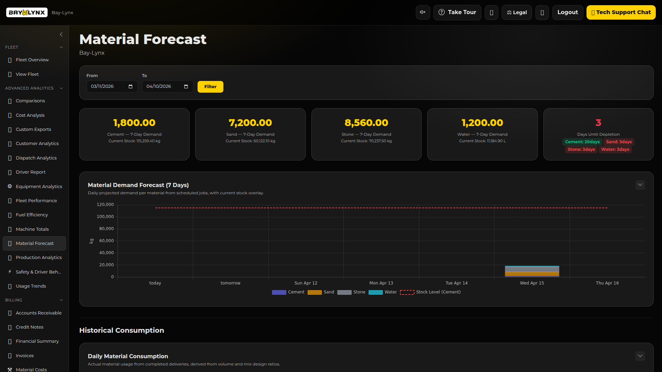
Task: Click the mute sound icon in the header
Action: (x=423, y=12)
